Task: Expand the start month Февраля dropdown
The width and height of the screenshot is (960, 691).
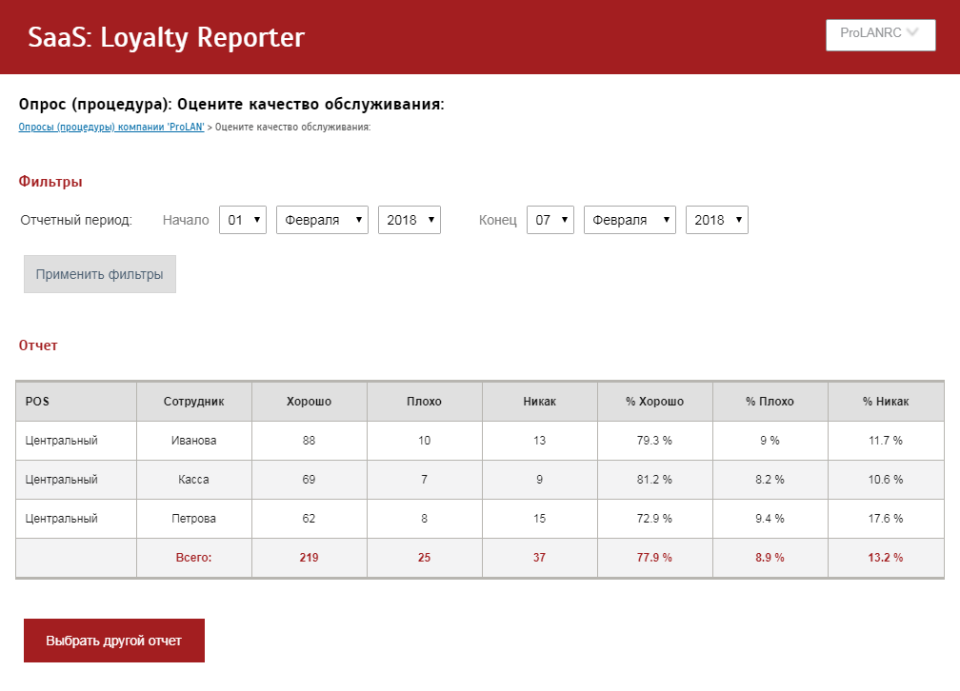Action: point(322,220)
